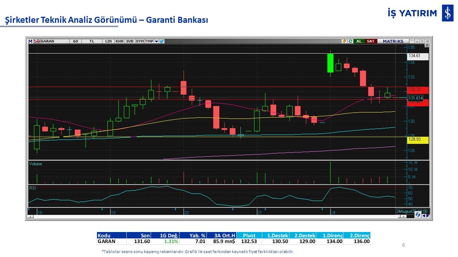
Task: Step chart forward with blue right arrow
Action: pyautogui.click(x=428, y=215)
